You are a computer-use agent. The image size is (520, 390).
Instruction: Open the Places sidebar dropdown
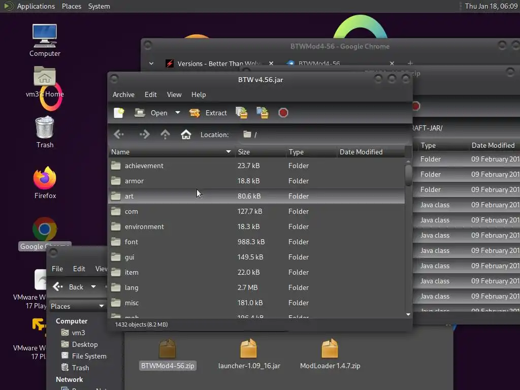click(77, 306)
